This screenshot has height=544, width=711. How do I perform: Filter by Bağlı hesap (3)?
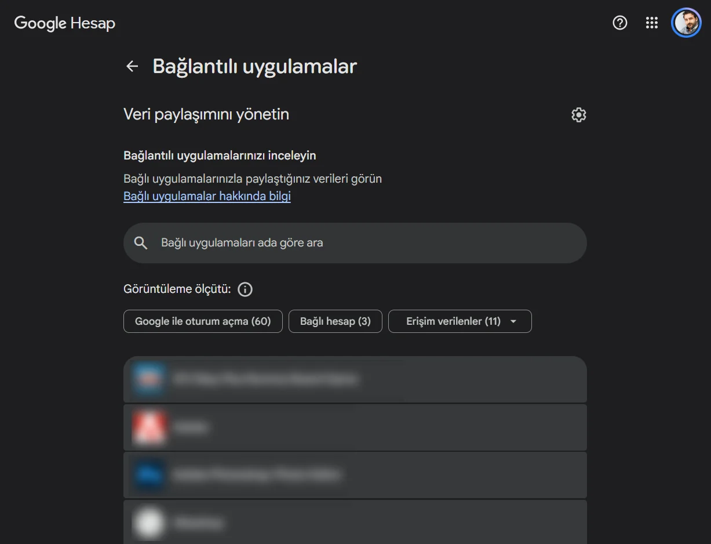(x=336, y=321)
